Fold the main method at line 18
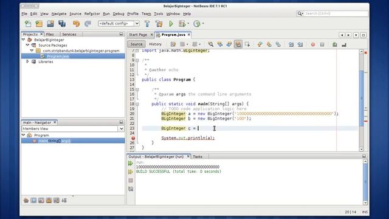Viewport: 389px width, 219px height. 137,104
